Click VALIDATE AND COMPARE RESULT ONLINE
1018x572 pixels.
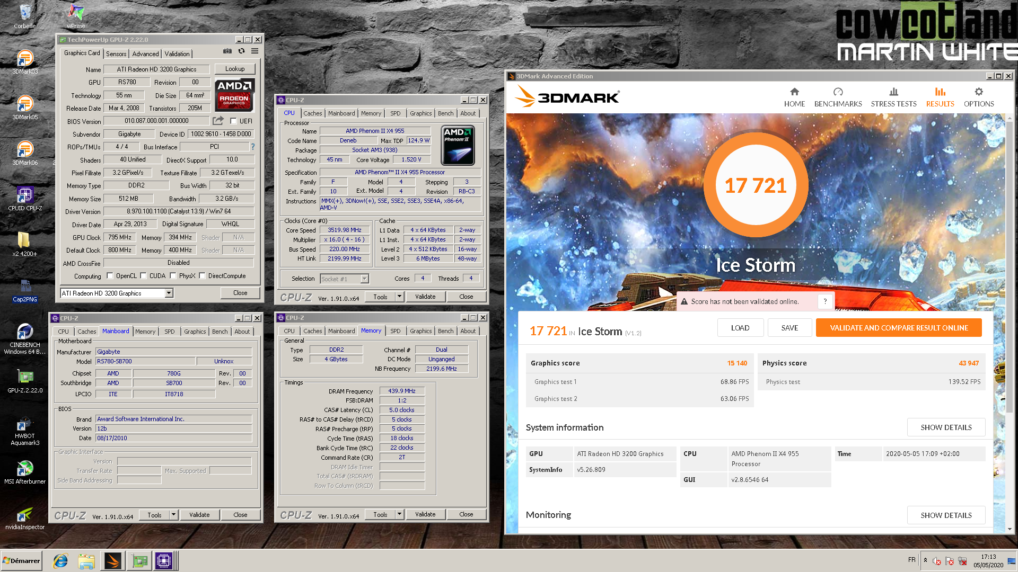coord(899,328)
